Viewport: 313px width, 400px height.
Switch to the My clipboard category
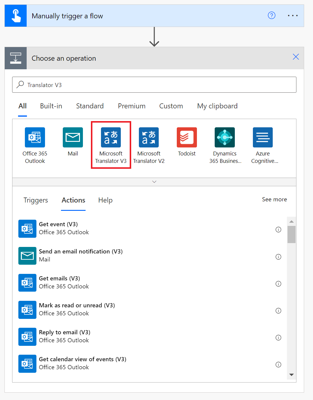point(217,106)
